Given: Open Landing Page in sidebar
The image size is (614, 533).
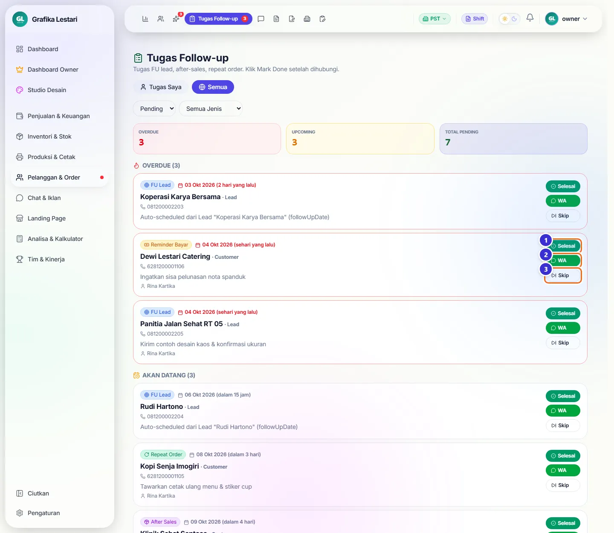Looking at the screenshot, I should [x=60, y=218].
